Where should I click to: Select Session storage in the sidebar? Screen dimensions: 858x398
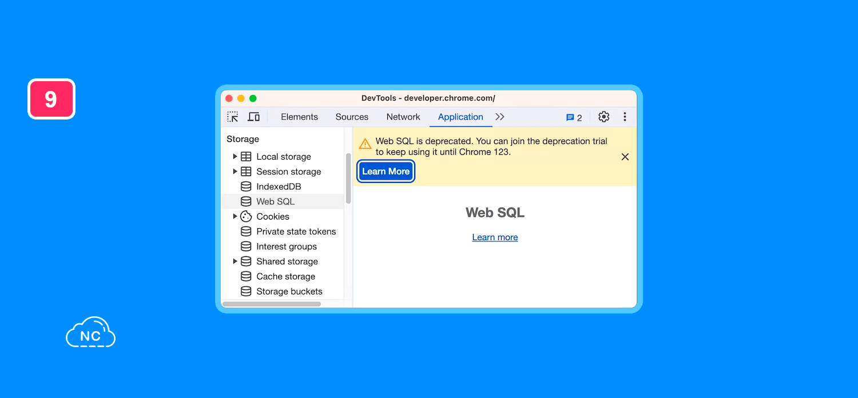coord(289,172)
